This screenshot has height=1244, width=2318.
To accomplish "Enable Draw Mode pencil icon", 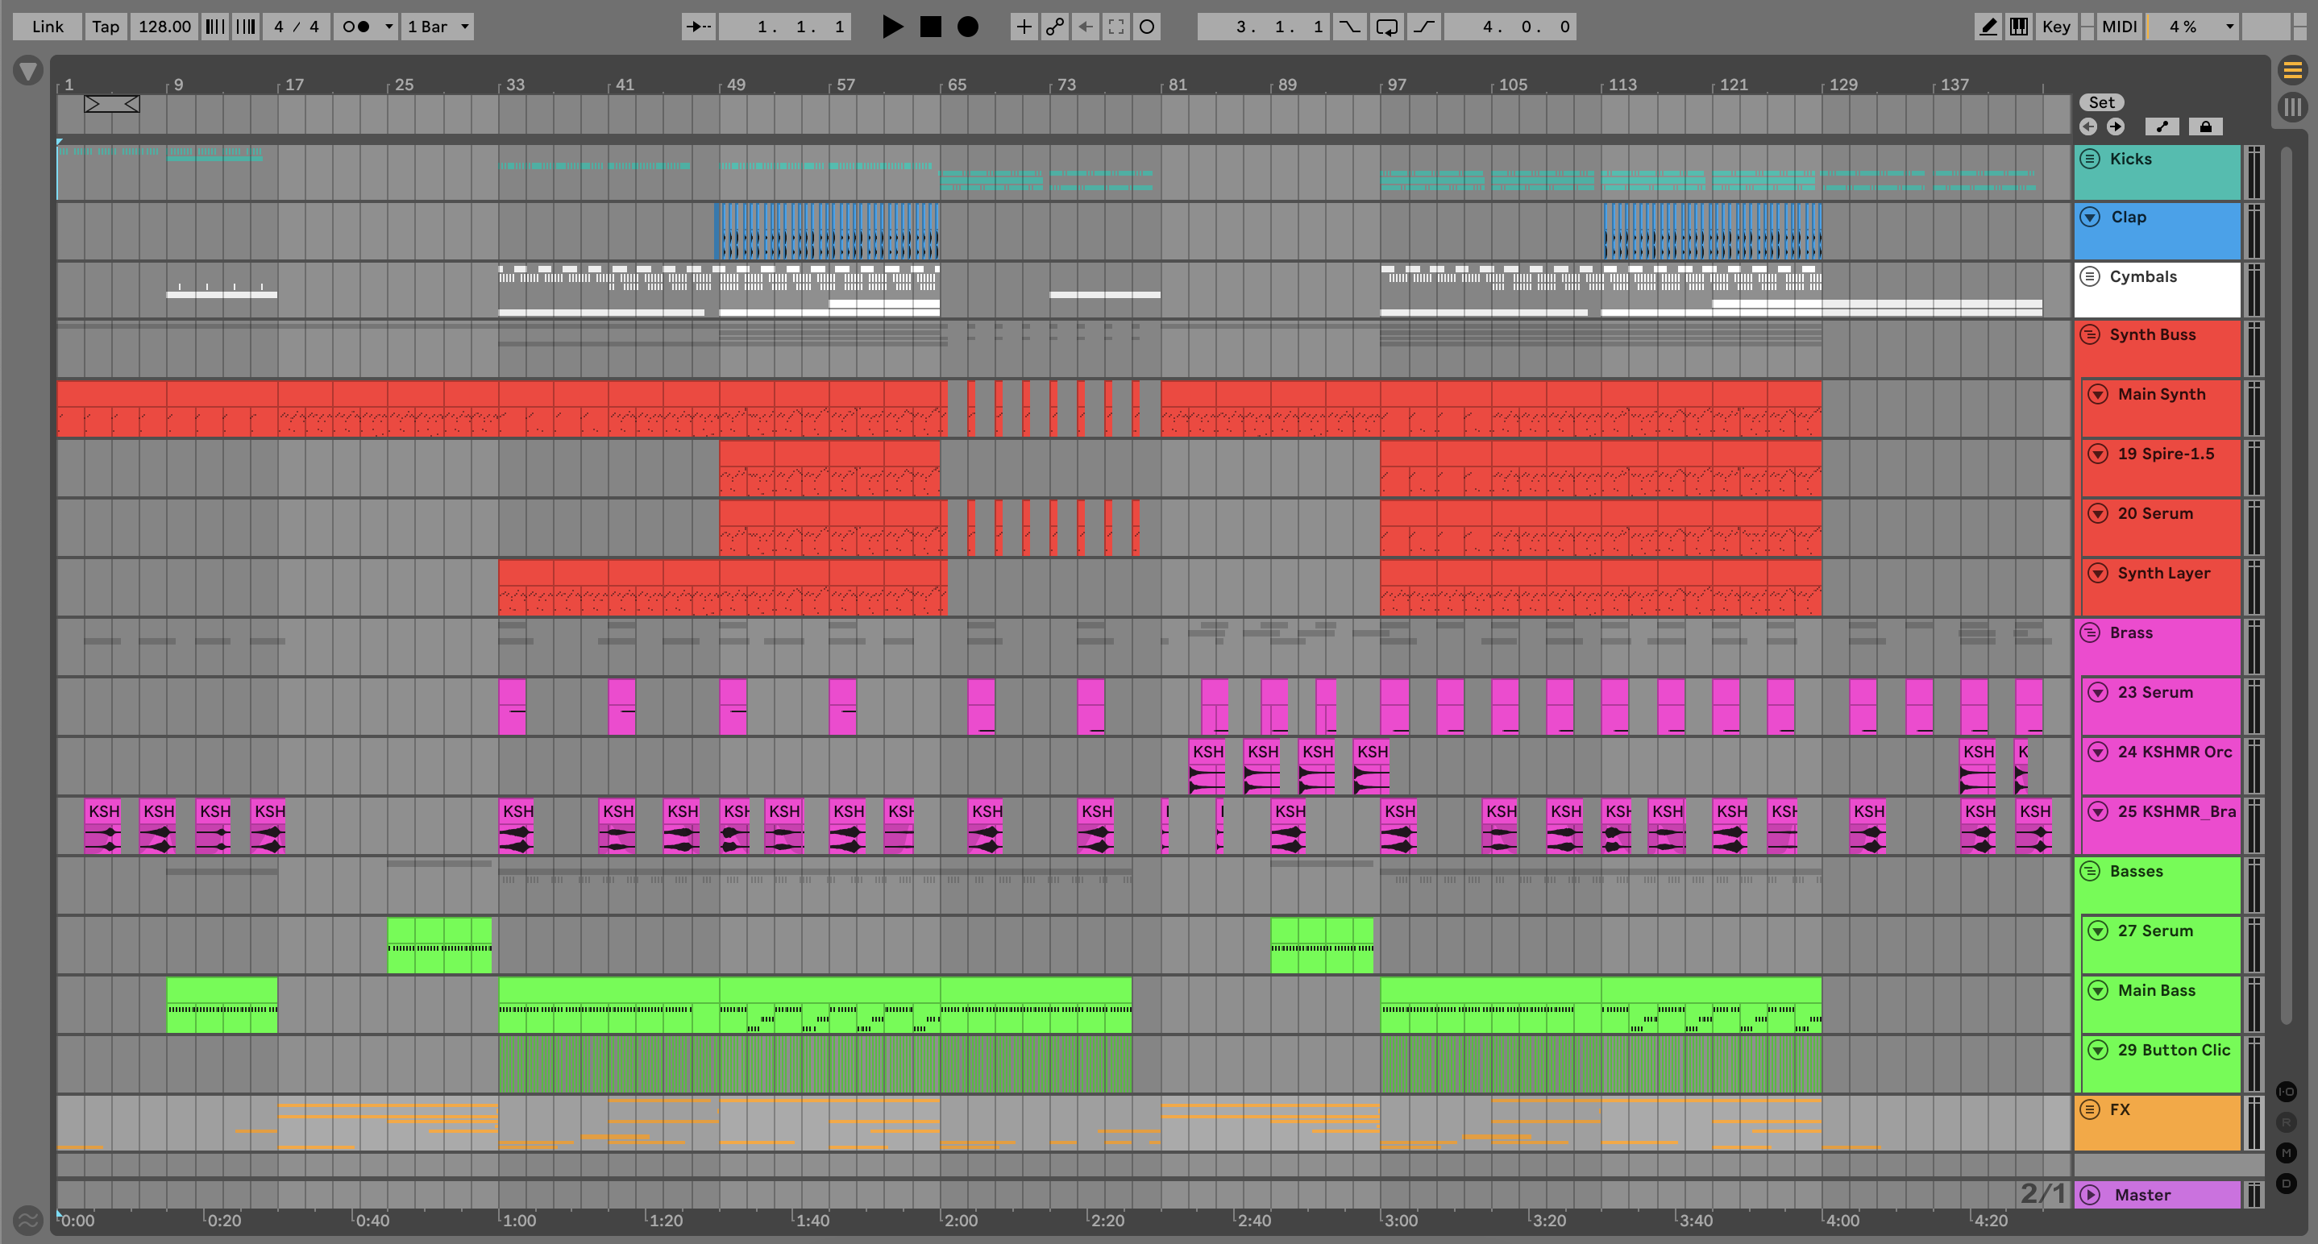I will click(1988, 27).
